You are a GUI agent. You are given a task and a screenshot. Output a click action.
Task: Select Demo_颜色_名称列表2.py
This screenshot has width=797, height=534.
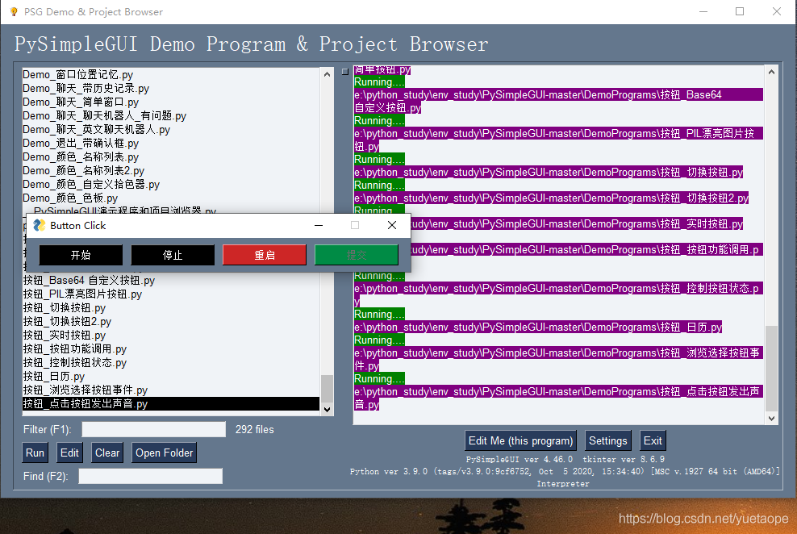pyautogui.click(x=171, y=171)
